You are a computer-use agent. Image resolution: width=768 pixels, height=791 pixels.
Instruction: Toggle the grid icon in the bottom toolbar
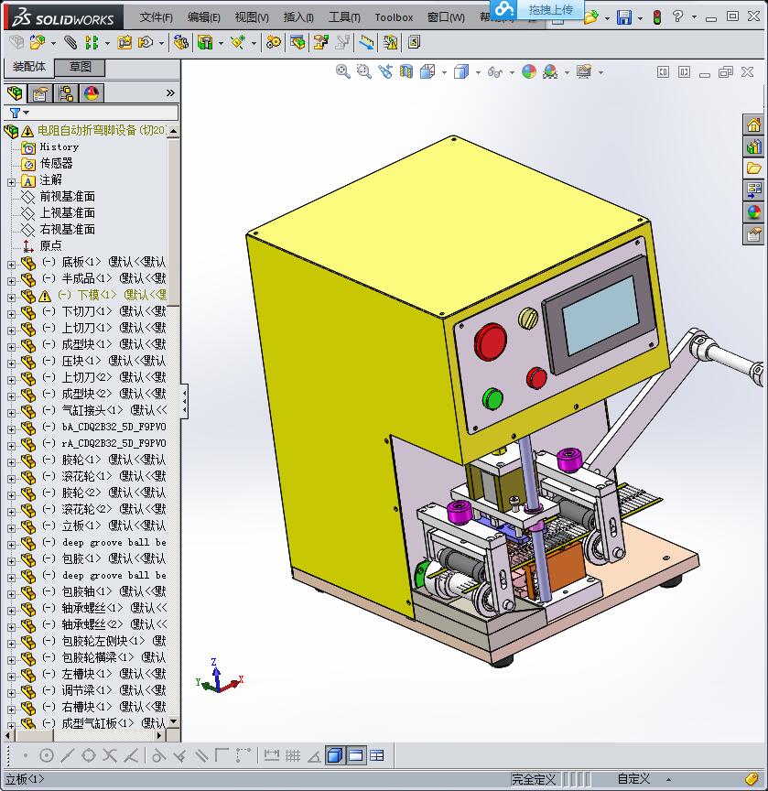click(293, 755)
